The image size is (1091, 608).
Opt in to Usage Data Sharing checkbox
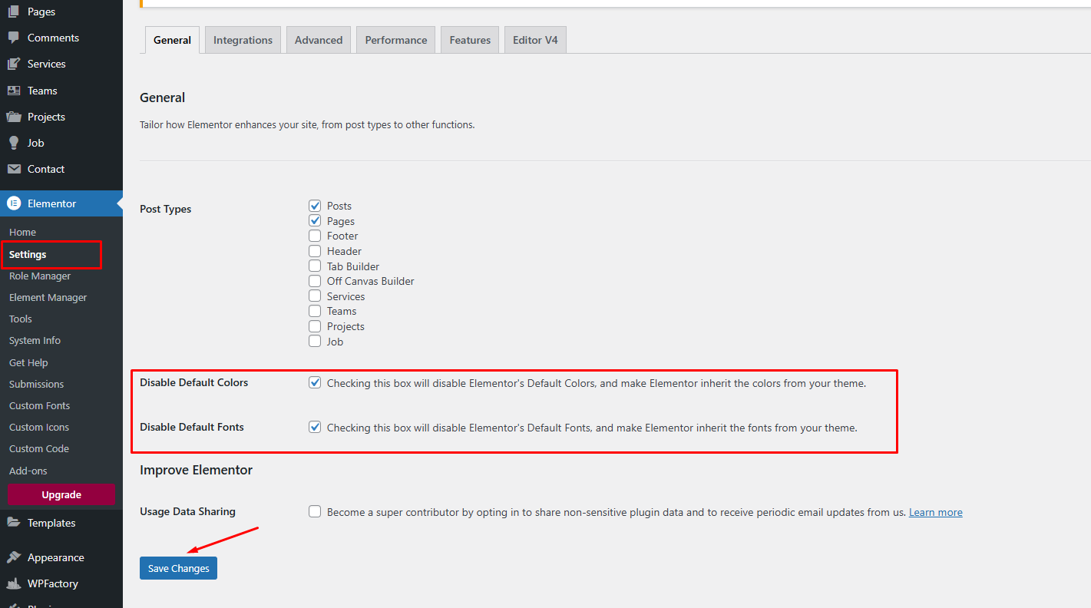(315, 512)
